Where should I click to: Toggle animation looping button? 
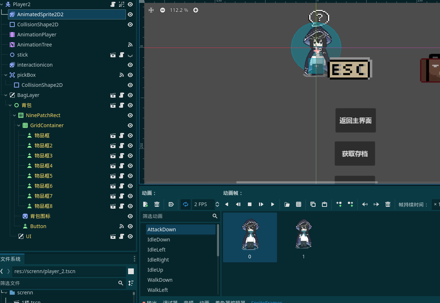click(186, 204)
